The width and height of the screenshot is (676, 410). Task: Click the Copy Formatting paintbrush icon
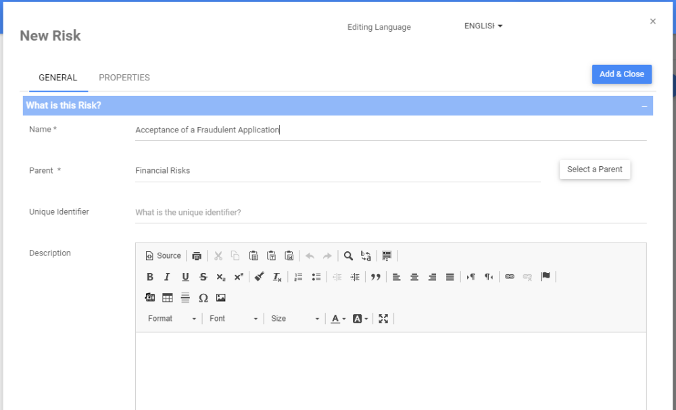click(259, 277)
